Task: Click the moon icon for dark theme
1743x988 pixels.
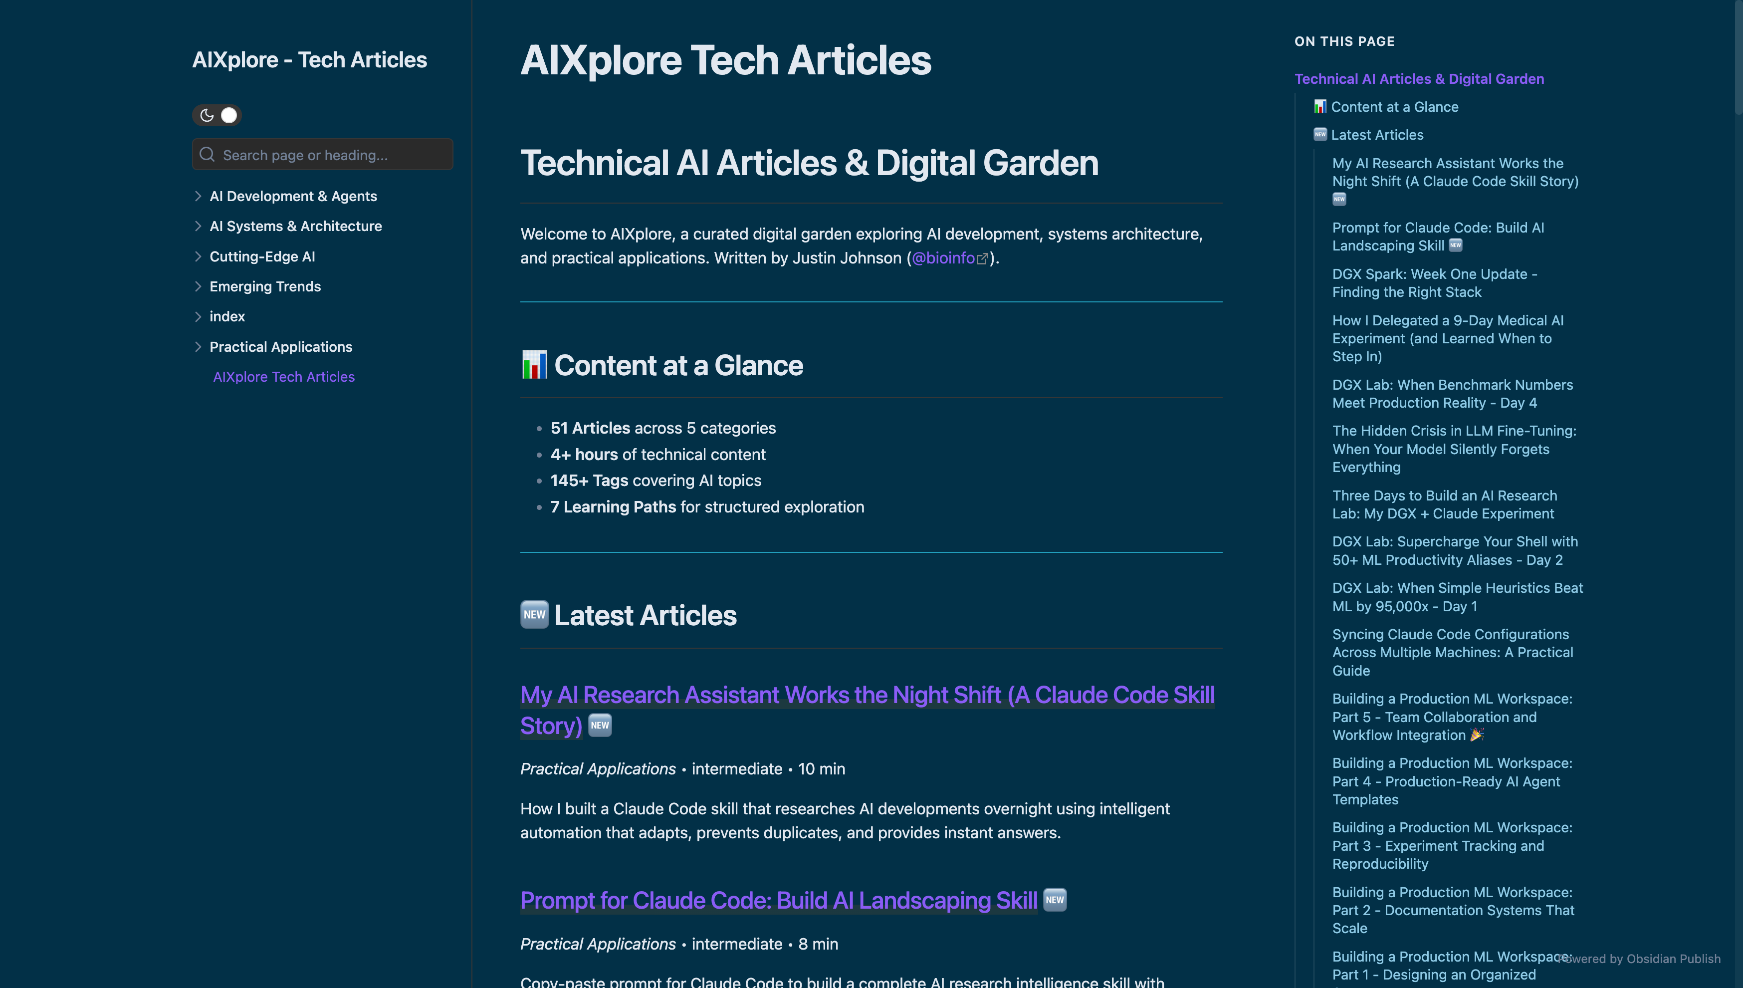Action: 206,115
